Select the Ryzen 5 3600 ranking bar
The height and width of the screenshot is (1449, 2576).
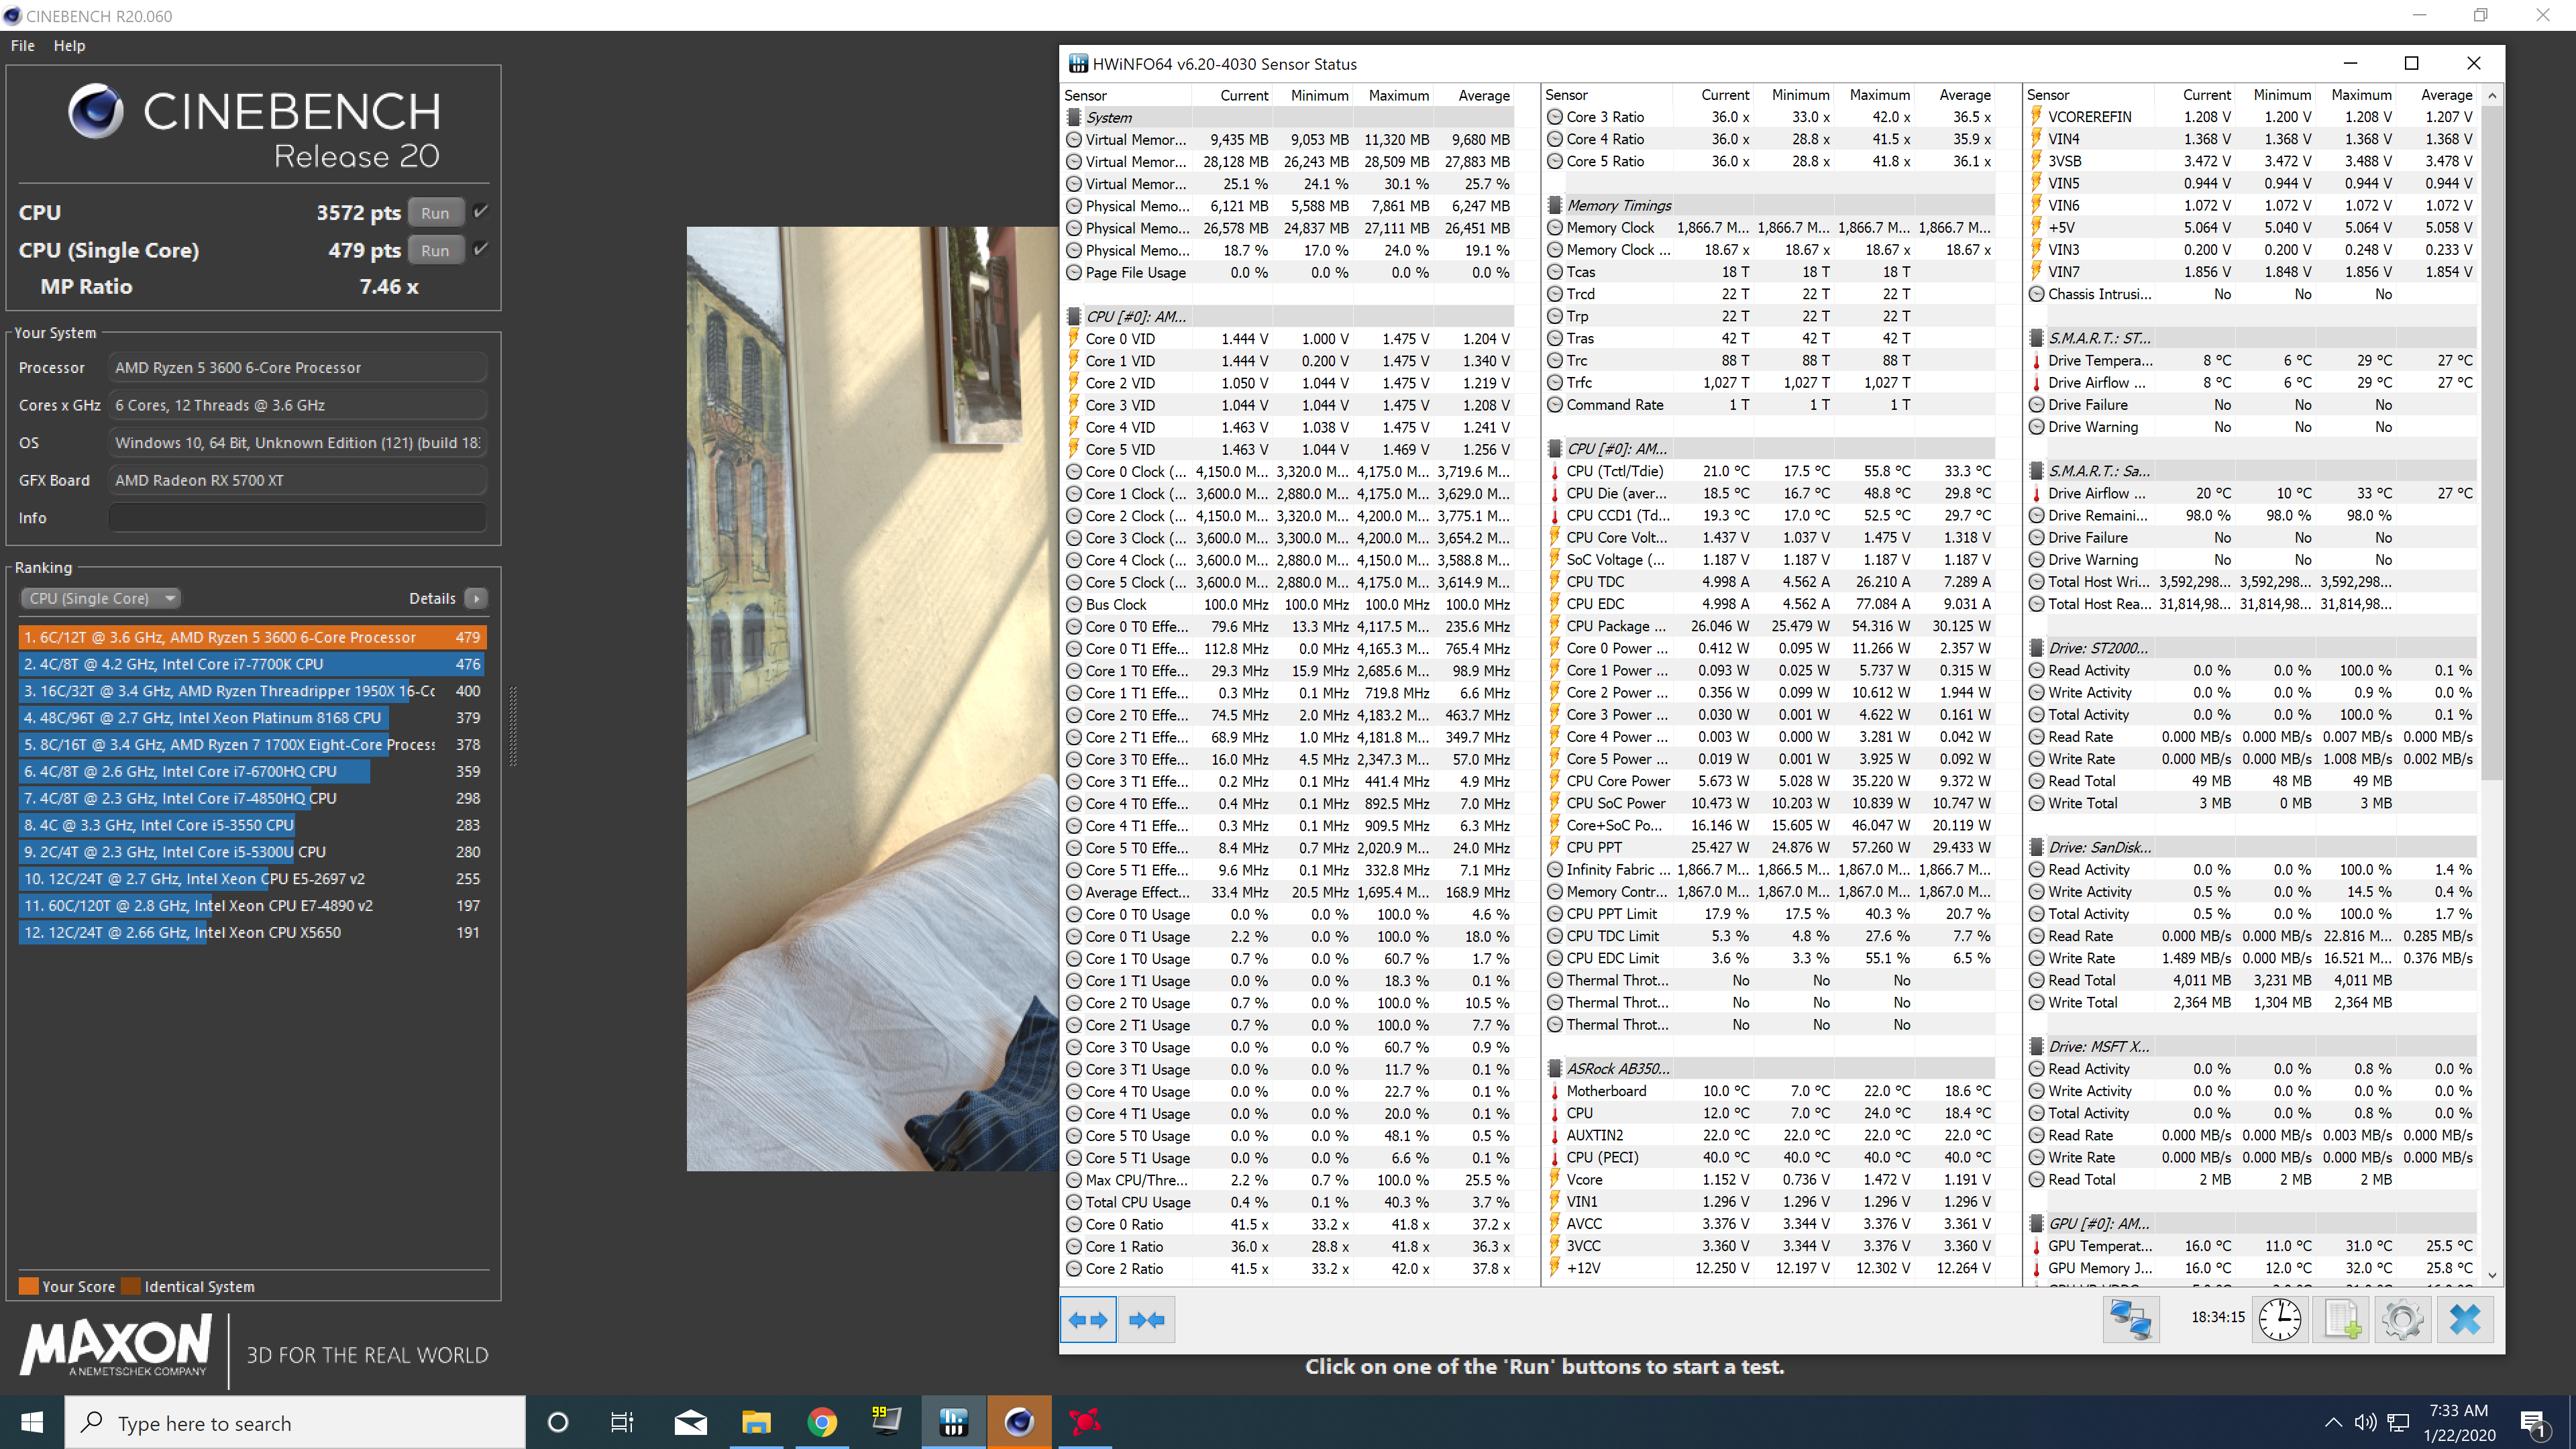252,637
